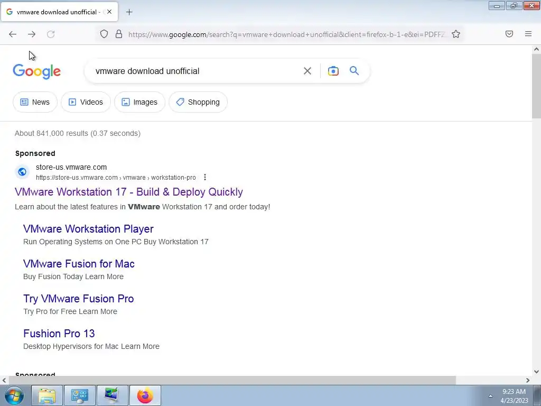Click 'Desktop Hypervisors for Mac Learn More' text
This screenshot has width=541, height=406.
[91, 346]
